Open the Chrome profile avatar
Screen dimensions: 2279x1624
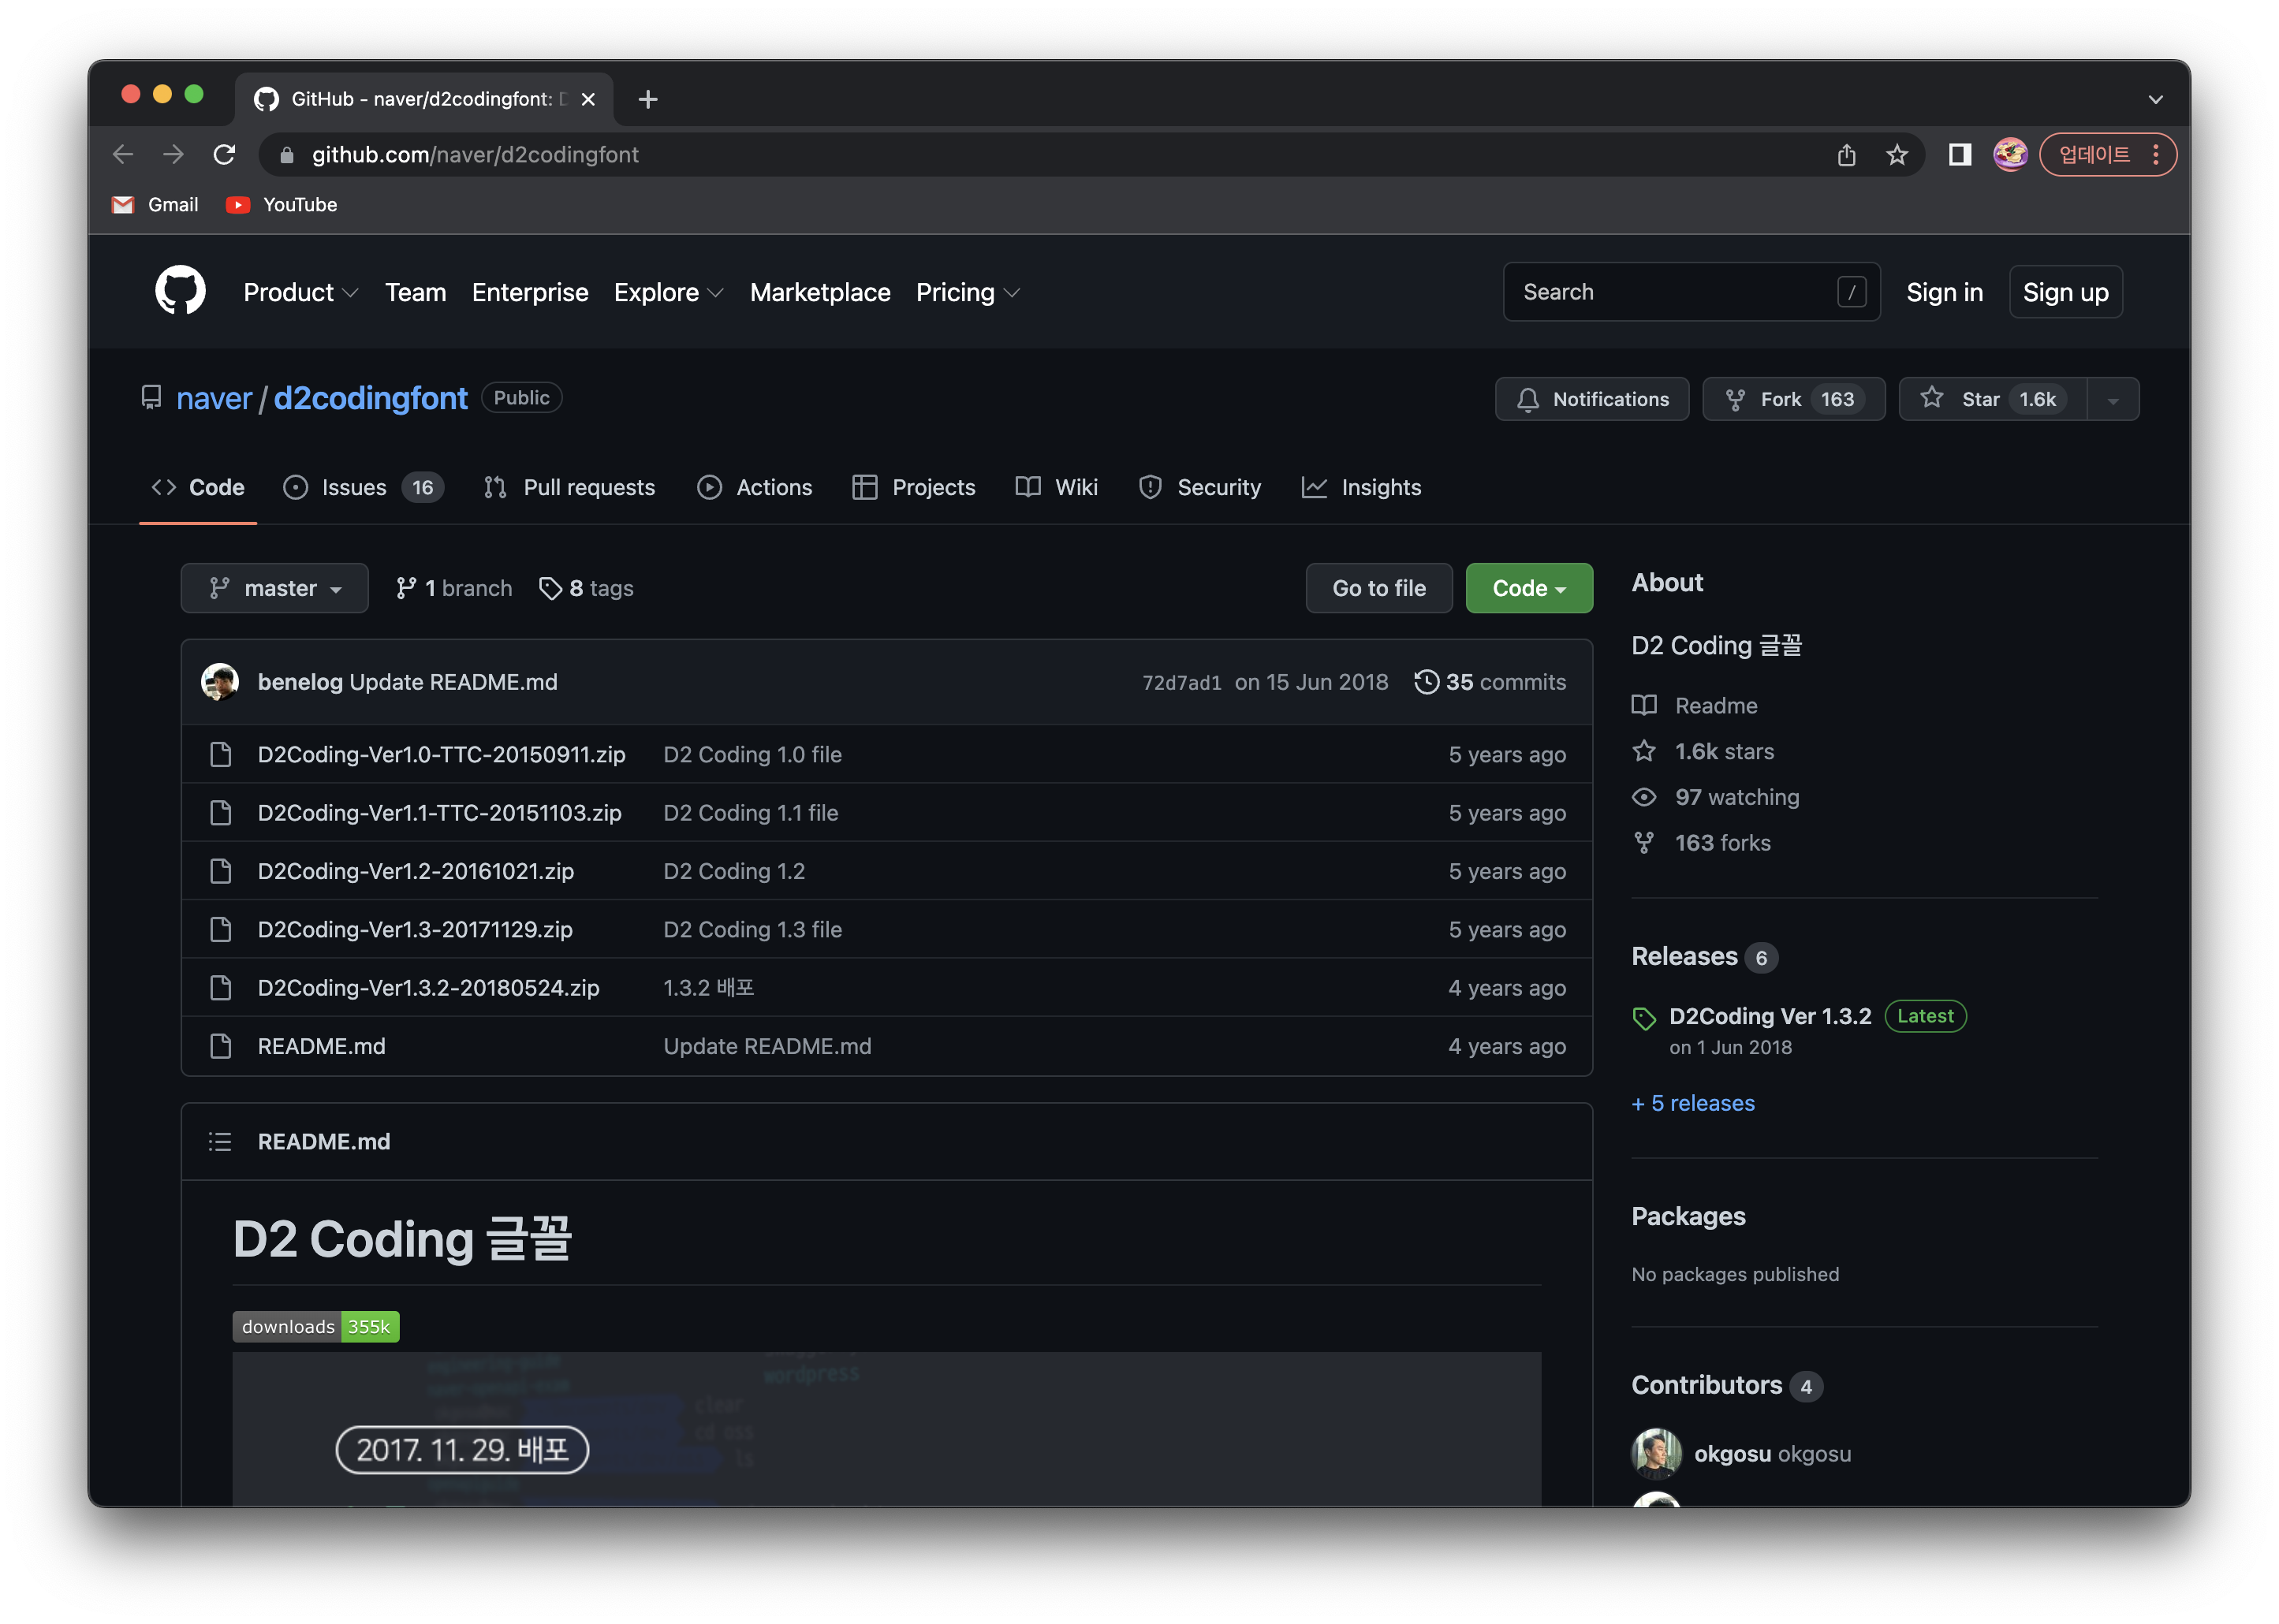[2010, 155]
